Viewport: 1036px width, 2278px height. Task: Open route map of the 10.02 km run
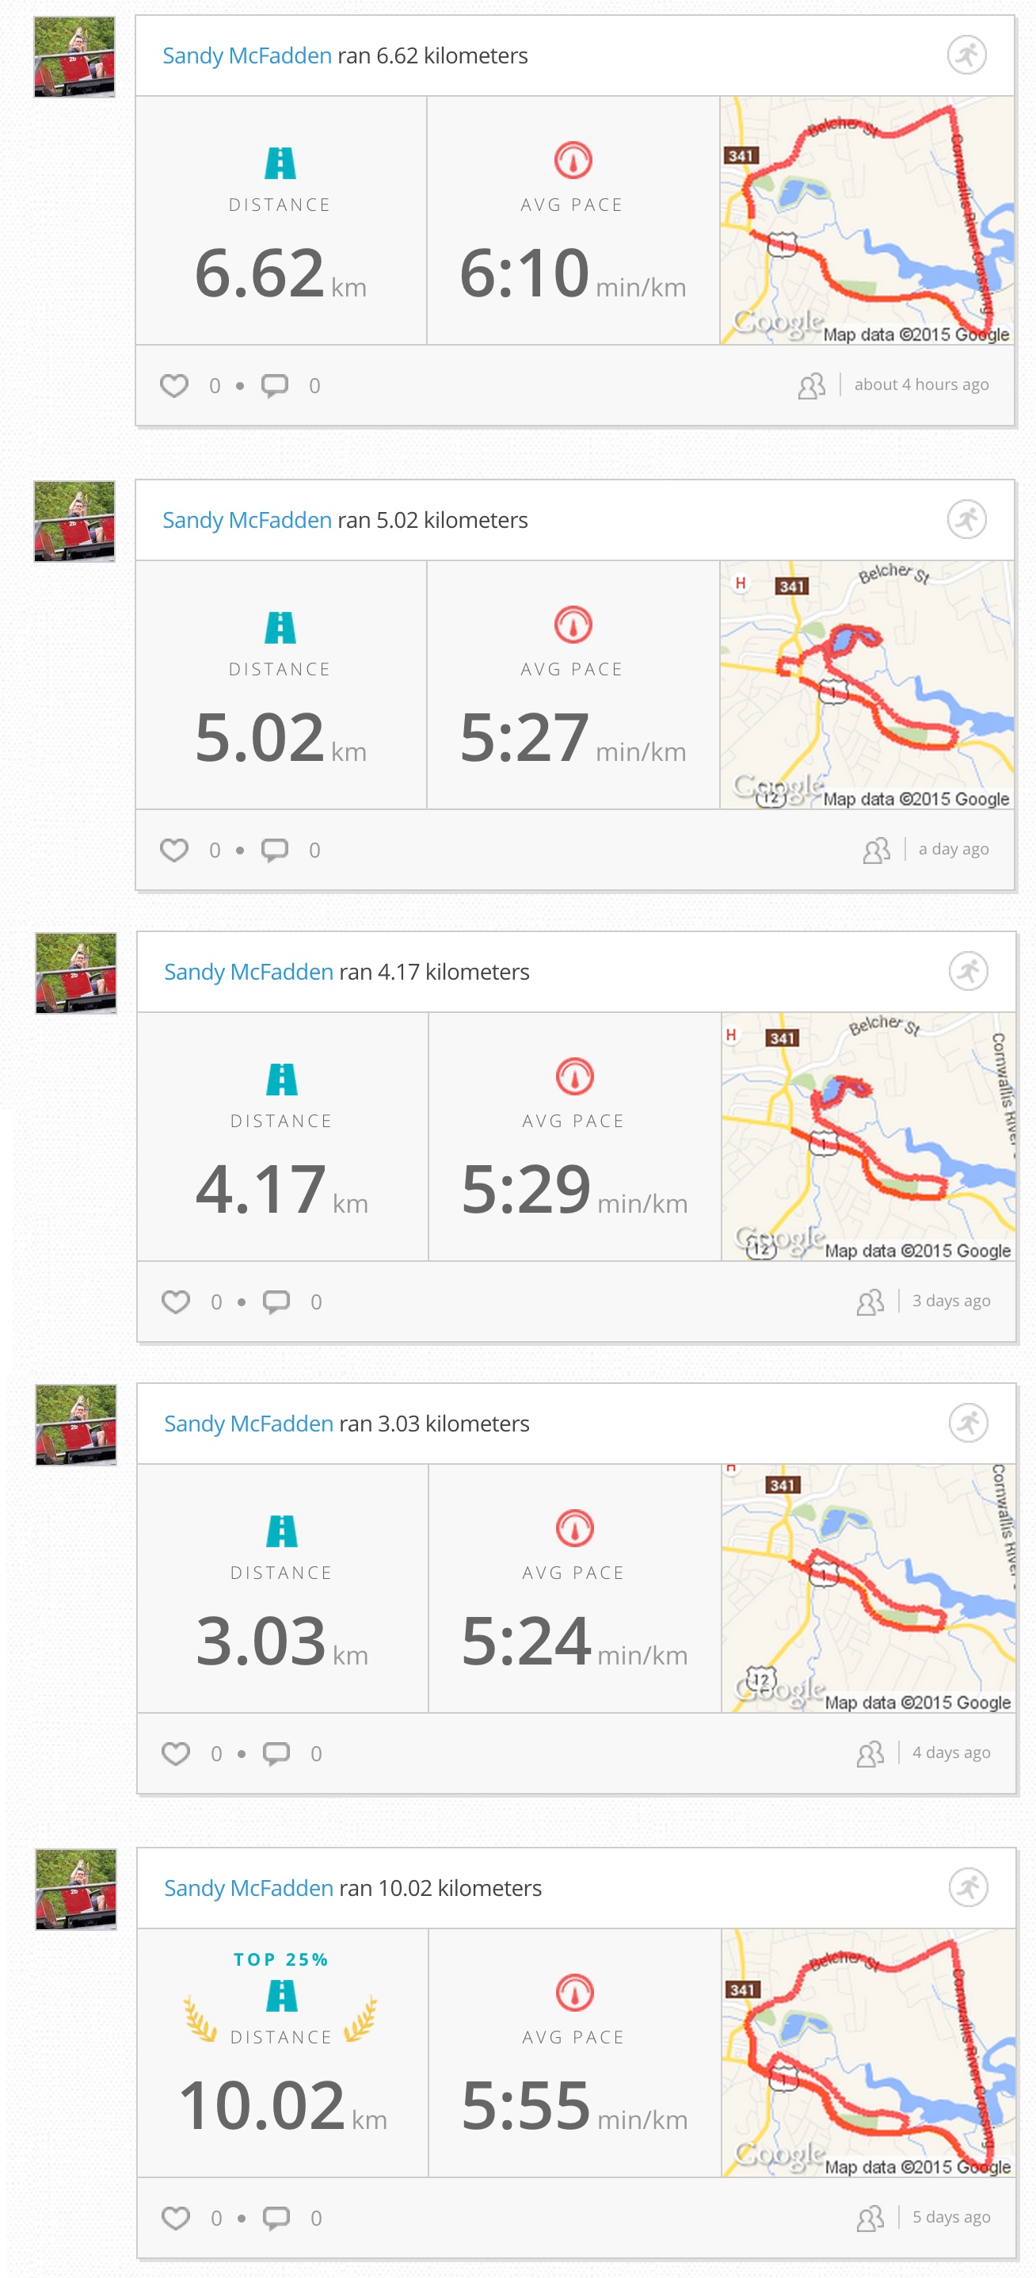click(868, 2053)
